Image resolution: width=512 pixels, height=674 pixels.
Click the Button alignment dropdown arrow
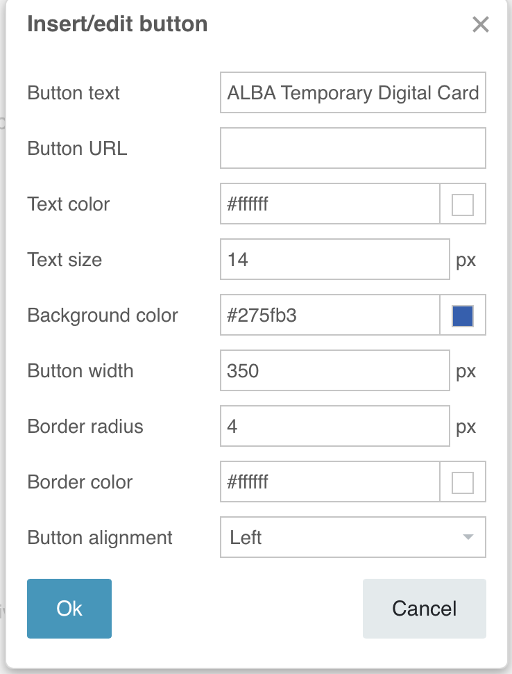(x=468, y=537)
